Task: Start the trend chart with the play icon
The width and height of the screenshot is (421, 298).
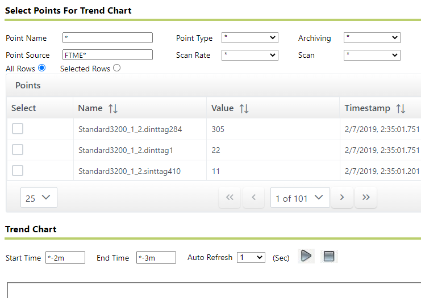Action: point(306,256)
